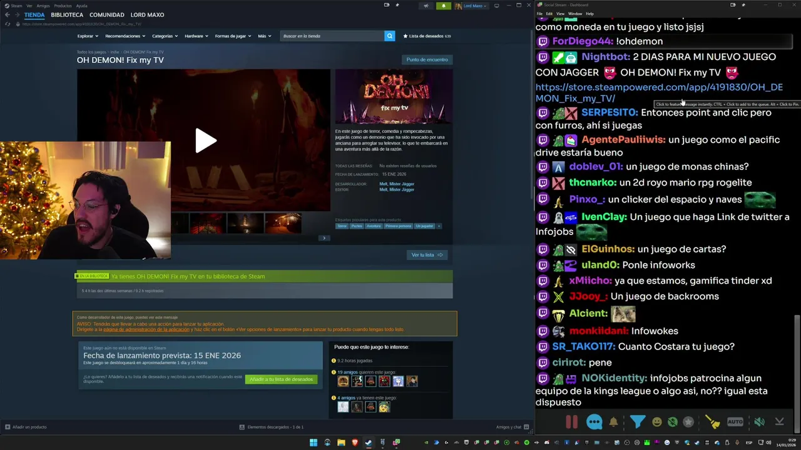Expand the Recomendaciones store menu
Image resolution: width=801 pixels, height=450 pixels.
(125, 36)
